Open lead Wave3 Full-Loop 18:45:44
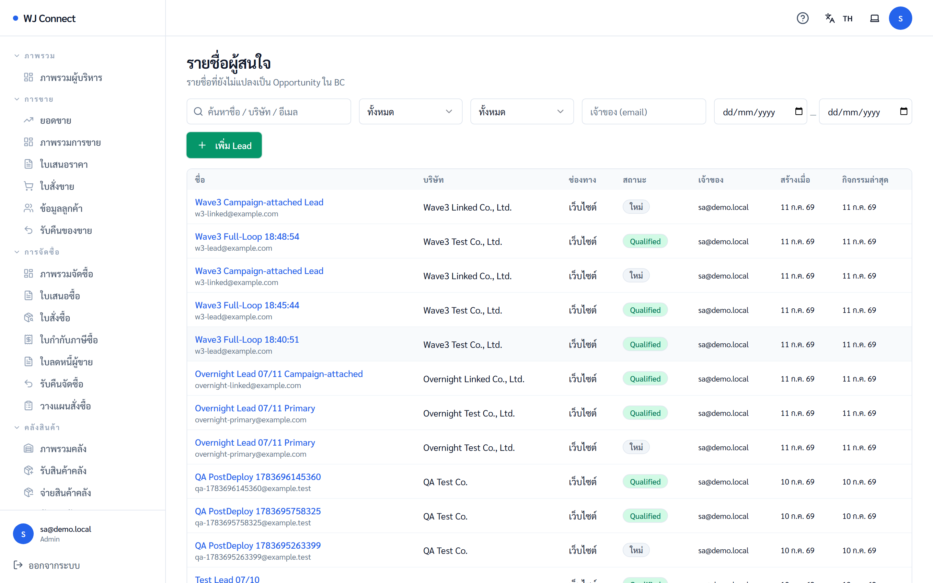This screenshot has width=933, height=583. (247, 305)
